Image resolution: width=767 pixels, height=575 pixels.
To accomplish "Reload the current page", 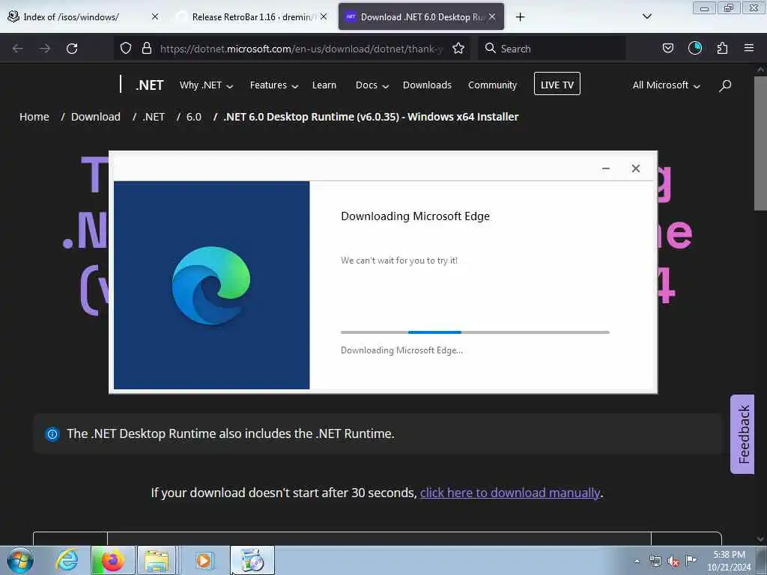I will click(72, 49).
